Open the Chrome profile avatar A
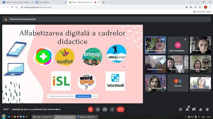Viewport: 213px width, 119px height. pyautogui.click(x=205, y=7)
